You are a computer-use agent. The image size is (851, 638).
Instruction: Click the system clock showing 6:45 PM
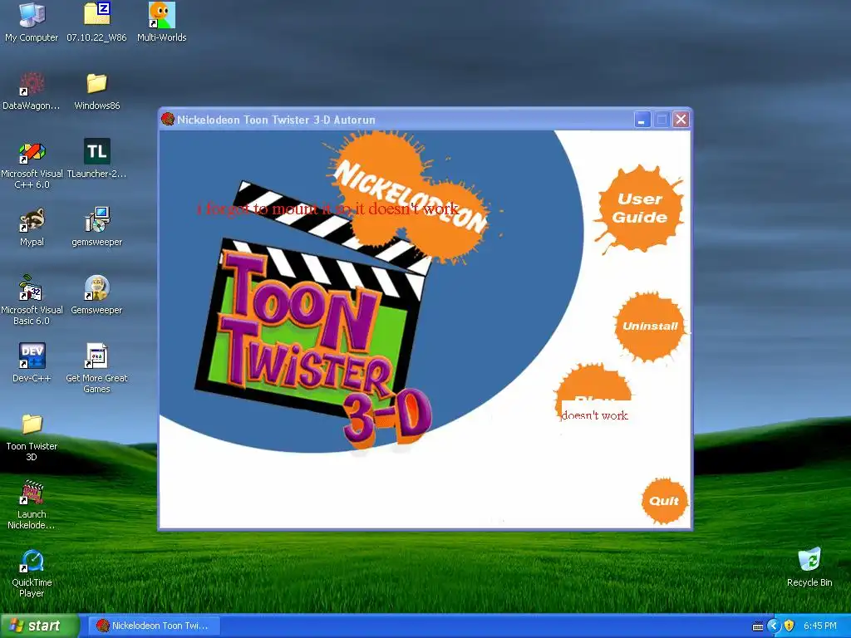[x=820, y=626]
